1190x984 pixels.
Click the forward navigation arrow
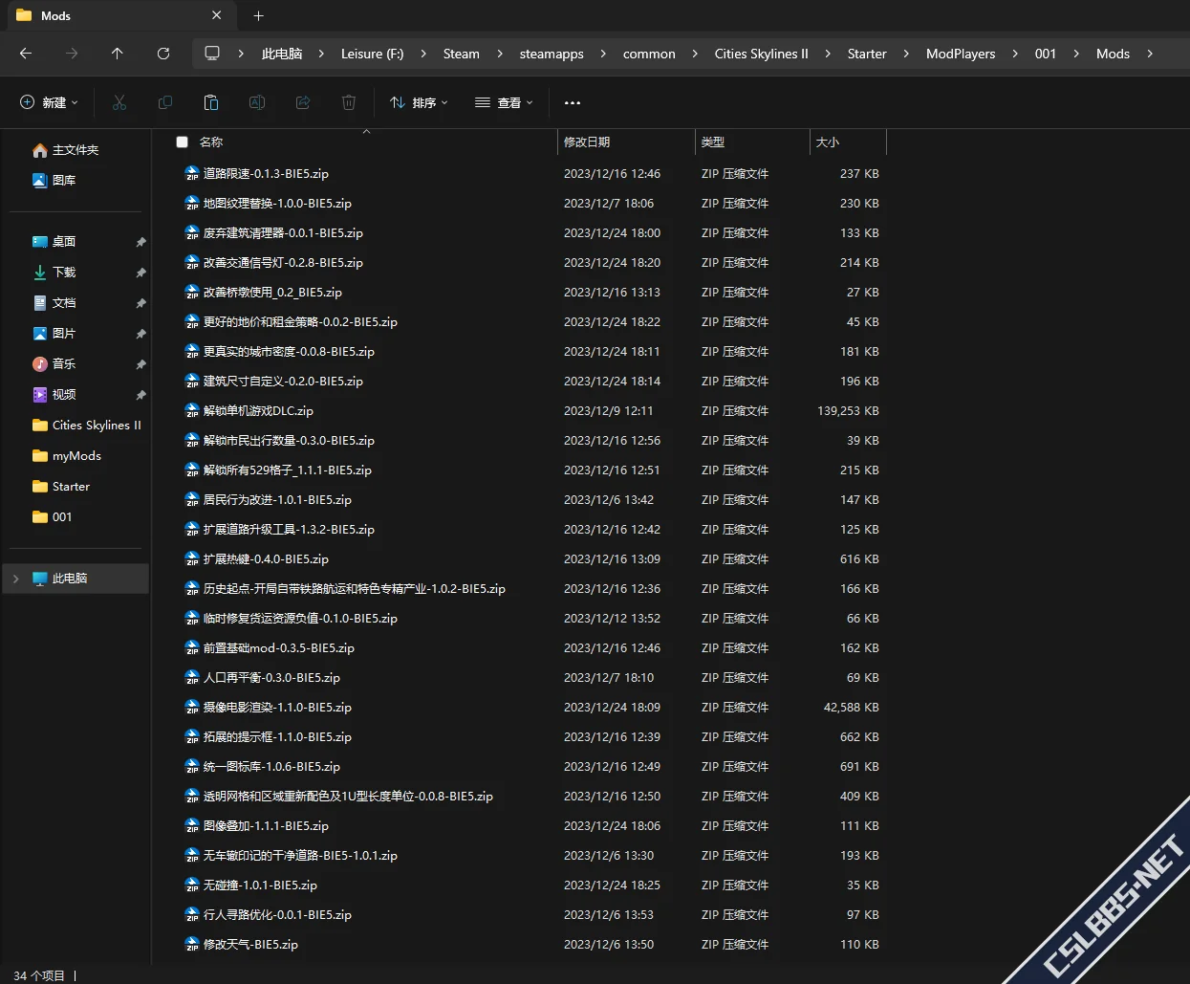pyautogui.click(x=72, y=54)
